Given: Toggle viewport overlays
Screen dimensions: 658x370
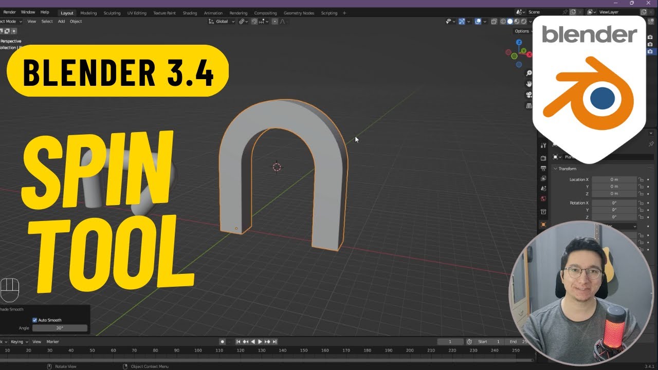Looking at the screenshot, I should click(478, 22).
